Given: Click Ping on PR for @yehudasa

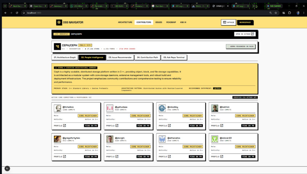Looking at the screenshot, I should (x=143, y=126).
